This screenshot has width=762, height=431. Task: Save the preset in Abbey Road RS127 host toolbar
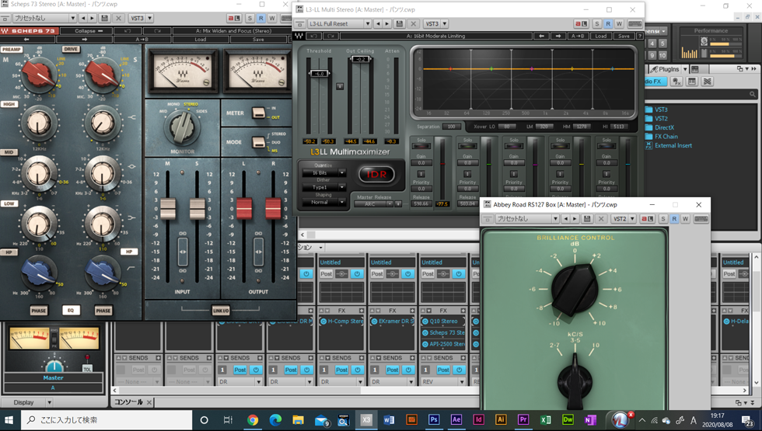(x=587, y=219)
